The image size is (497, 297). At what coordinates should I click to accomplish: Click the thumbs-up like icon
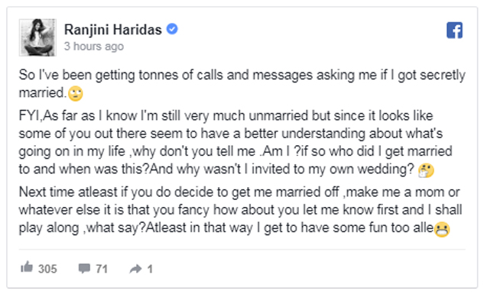pyautogui.click(x=27, y=267)
